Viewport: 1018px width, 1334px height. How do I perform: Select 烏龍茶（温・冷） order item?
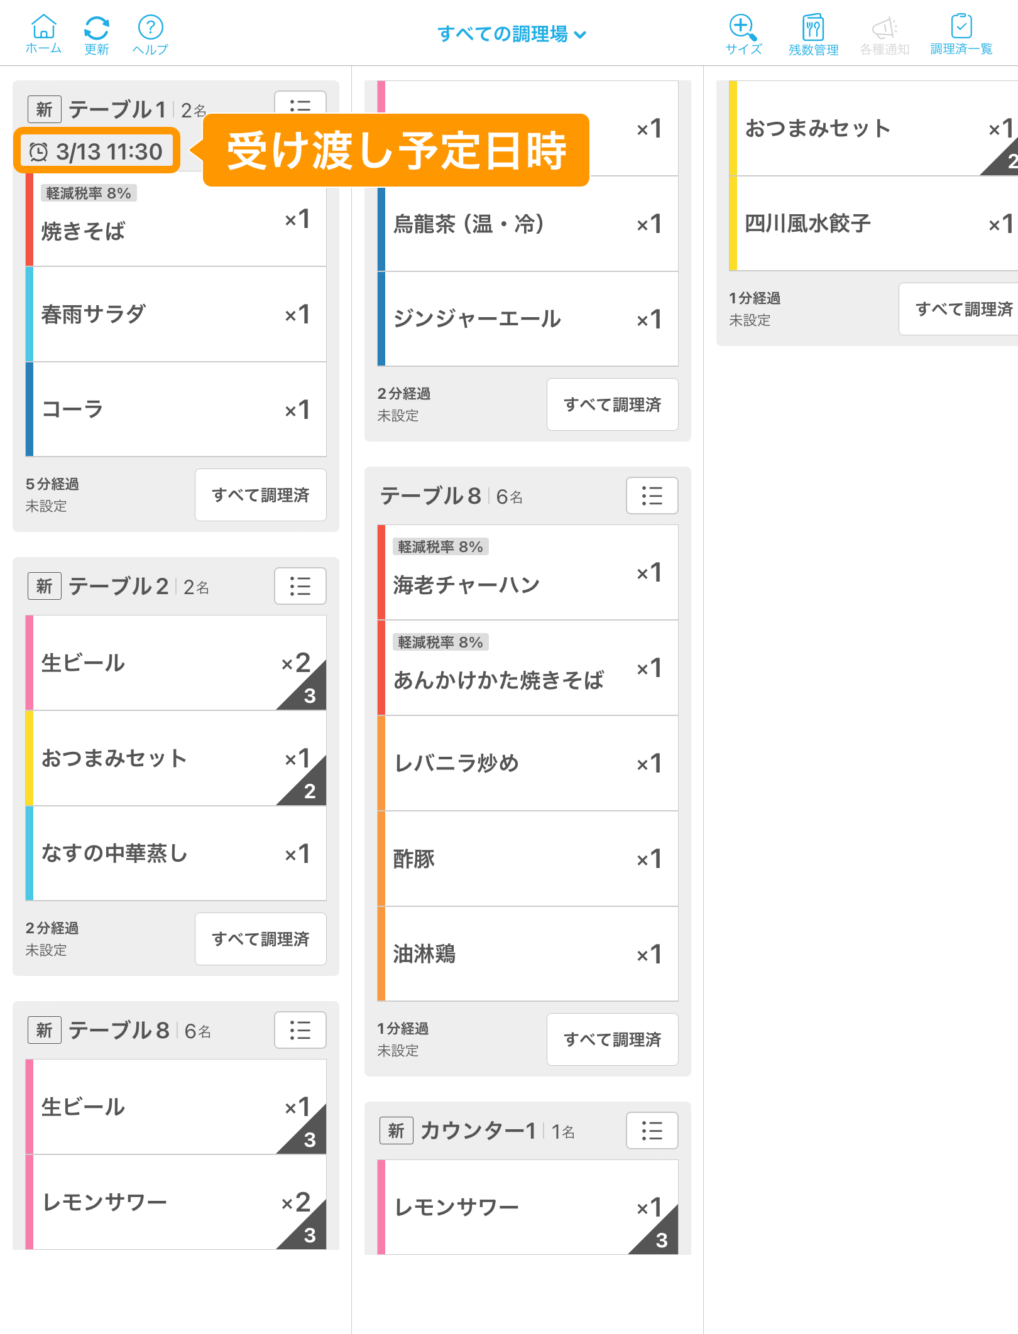[528, 224]
